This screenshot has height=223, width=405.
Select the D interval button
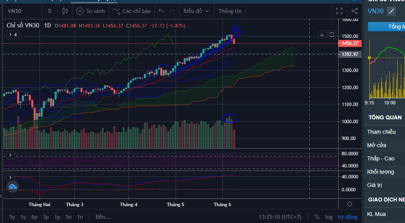point(50,11)
